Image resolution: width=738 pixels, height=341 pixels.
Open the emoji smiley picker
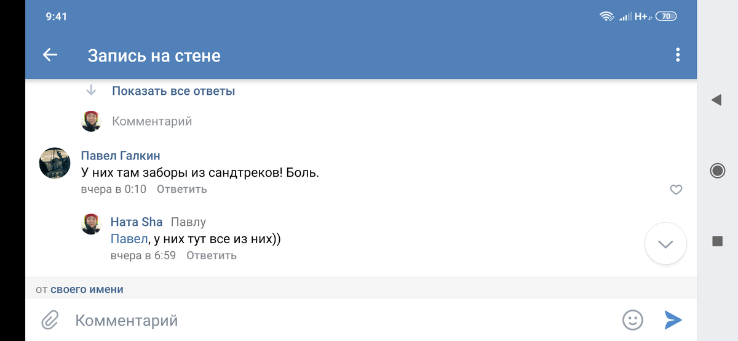(x=633, y=319)
